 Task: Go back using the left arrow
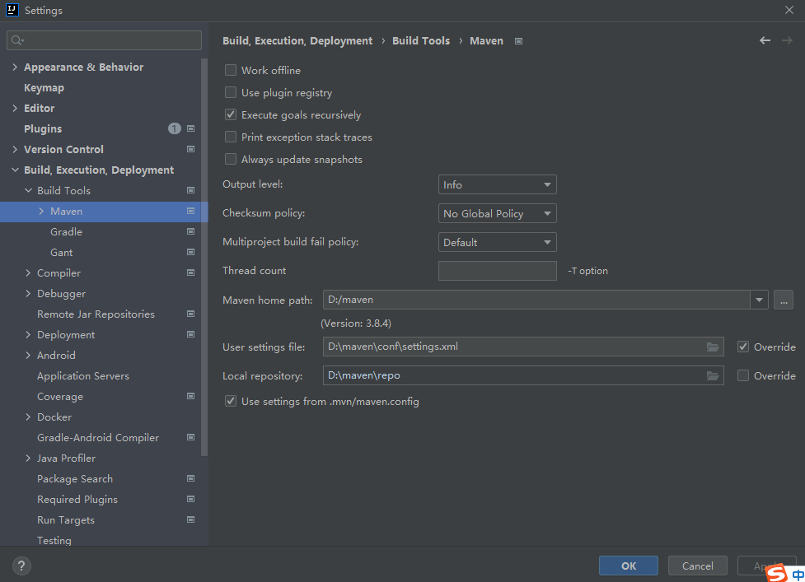coord(765,40)
